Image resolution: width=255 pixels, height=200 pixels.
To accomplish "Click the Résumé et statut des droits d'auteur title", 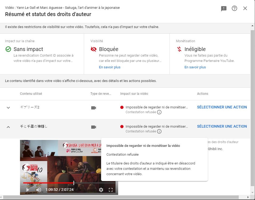I will click(x=48, y=14).
